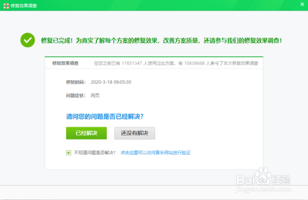Click the statistics line with 17651347 users

[176, 63]
